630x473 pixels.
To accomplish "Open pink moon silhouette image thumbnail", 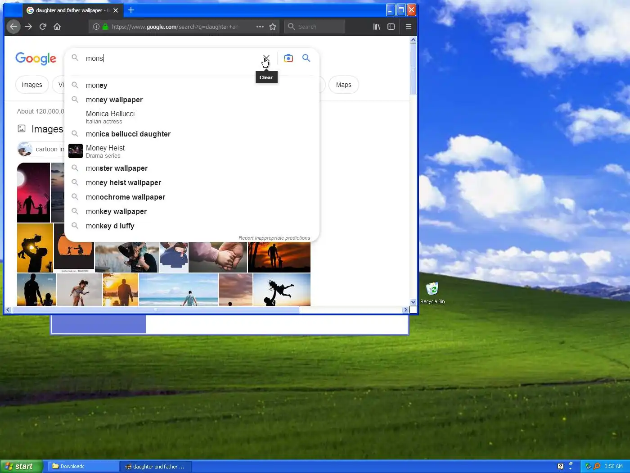I will tap(33, 192).
